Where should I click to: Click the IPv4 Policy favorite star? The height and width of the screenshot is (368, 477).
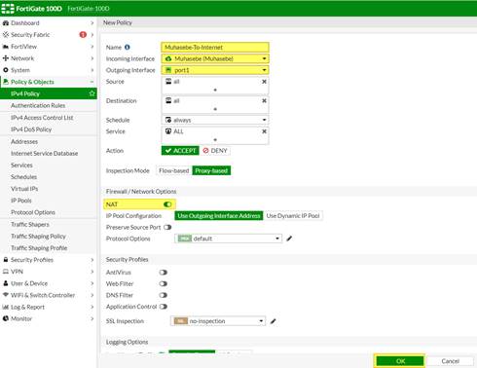pos(92,93)
